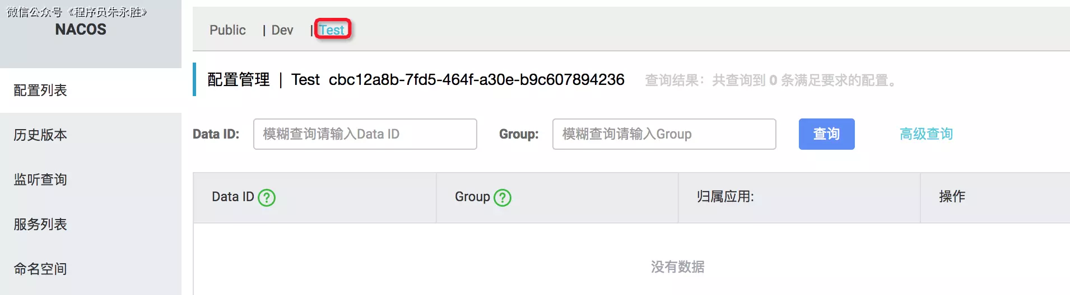Focus the Group search input
Screen dimensions: 1070x295
coord(664,134)
